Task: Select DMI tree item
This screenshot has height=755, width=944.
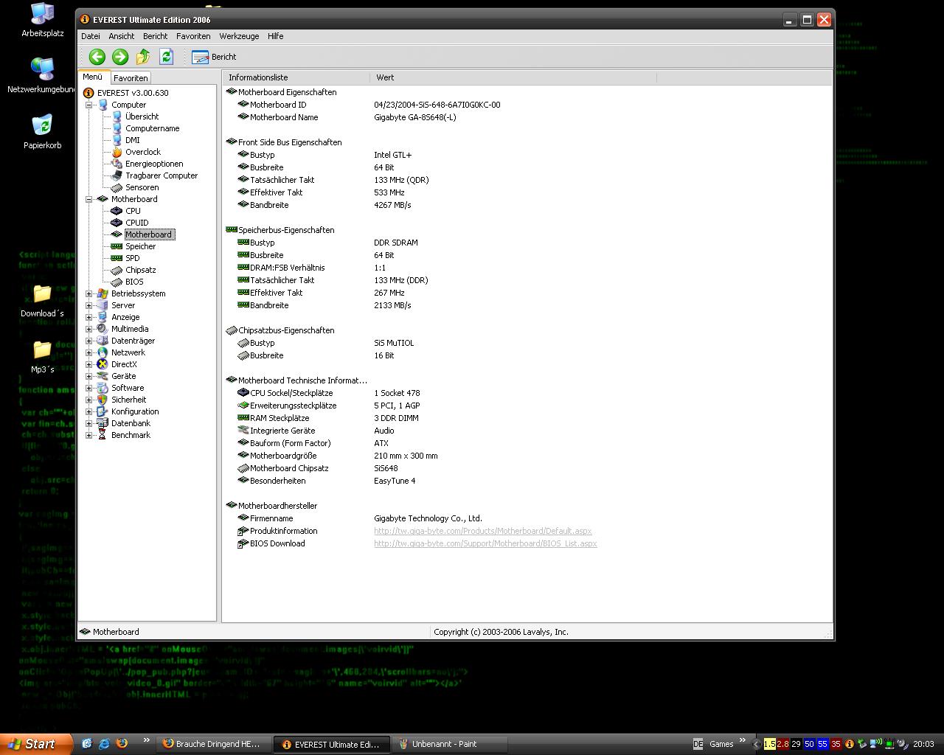Action: [x=132, y=140]
